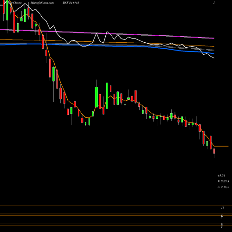The height and width of the screenshot is (232, 232).
Task: Click the 13 axis label at lower right
Action: (223, 208)
